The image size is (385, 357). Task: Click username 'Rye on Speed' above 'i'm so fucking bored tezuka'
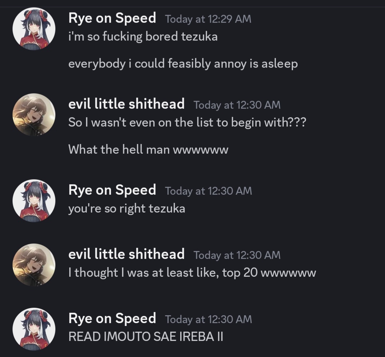112,18
